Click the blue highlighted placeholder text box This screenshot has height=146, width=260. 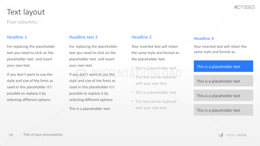point(223,66)
